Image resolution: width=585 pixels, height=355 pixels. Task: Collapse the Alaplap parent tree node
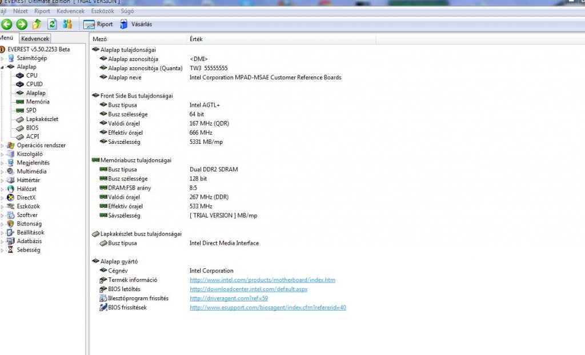tap(2, 67)
